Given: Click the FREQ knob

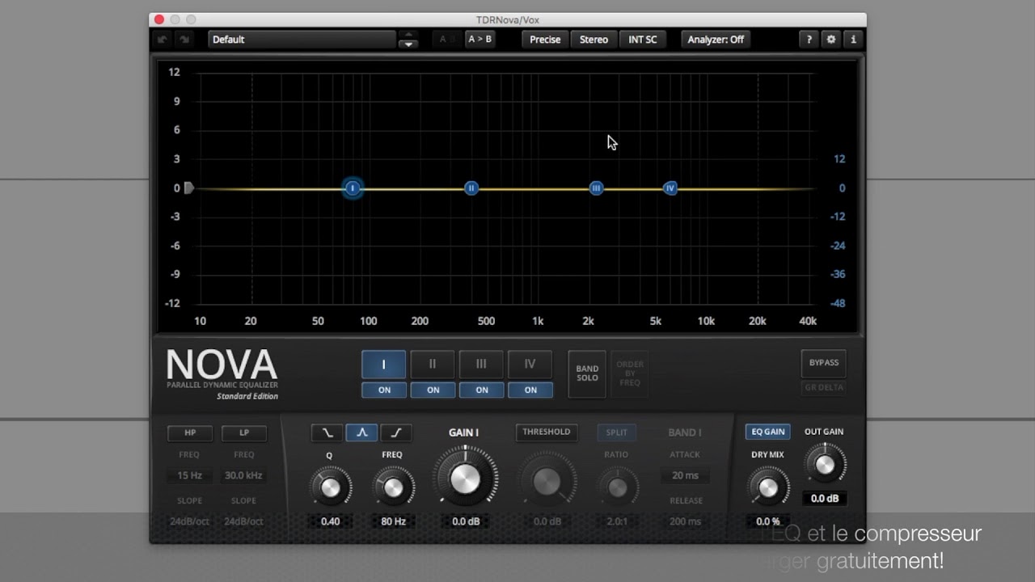Looking at the screenshot, I should pos(393,487).
